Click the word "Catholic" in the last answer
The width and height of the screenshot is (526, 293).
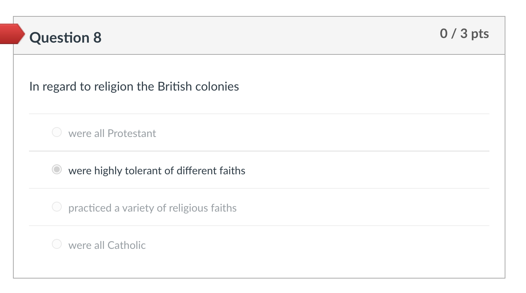pos(127,245)
